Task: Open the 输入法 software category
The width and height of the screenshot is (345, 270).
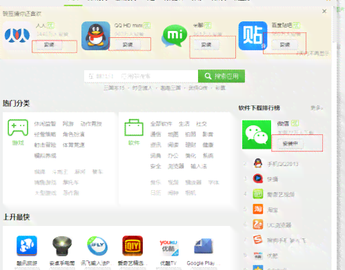Action: coord(199,166)
